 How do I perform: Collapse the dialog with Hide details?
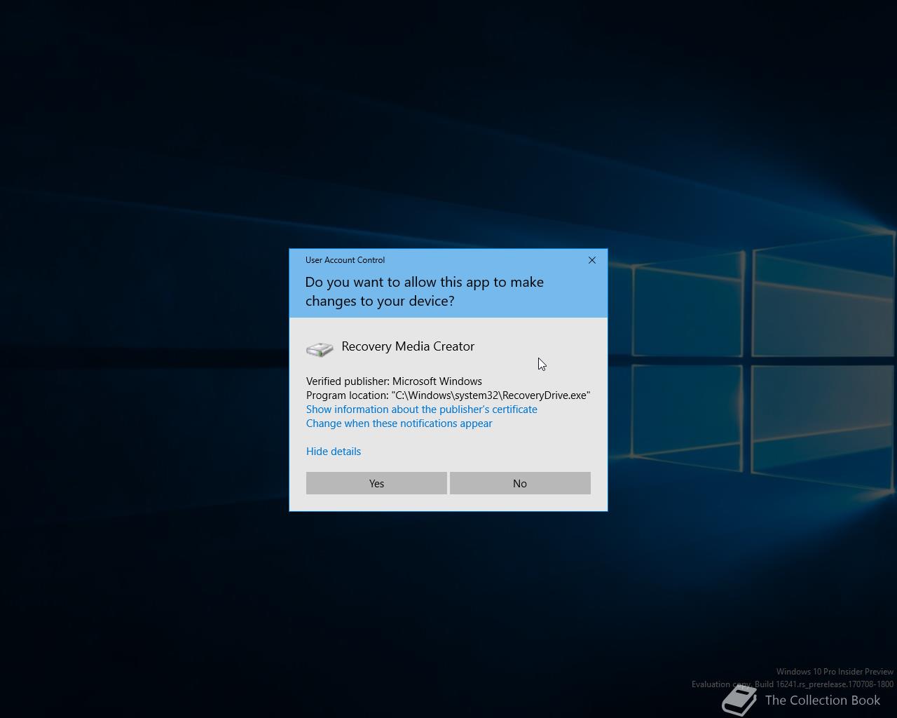[334, 452]
